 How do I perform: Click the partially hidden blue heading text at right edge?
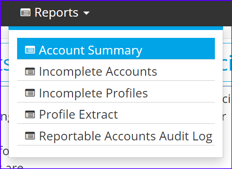[x=227, y=63]
